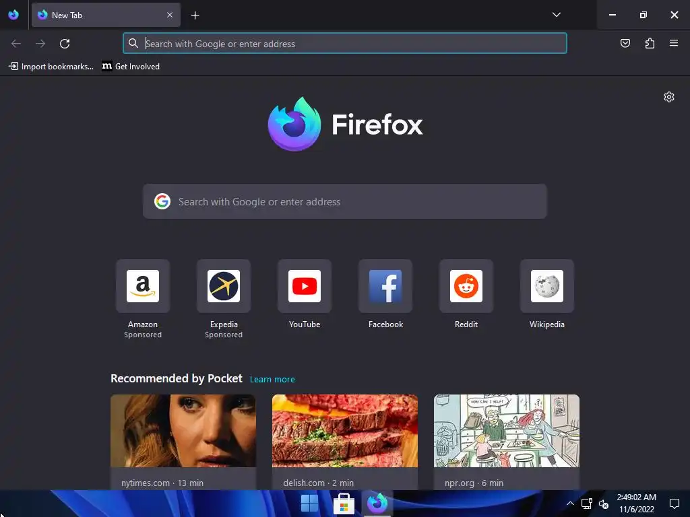
Task: Click the Firefox View icon left of tabs
Action: (13, 15)
